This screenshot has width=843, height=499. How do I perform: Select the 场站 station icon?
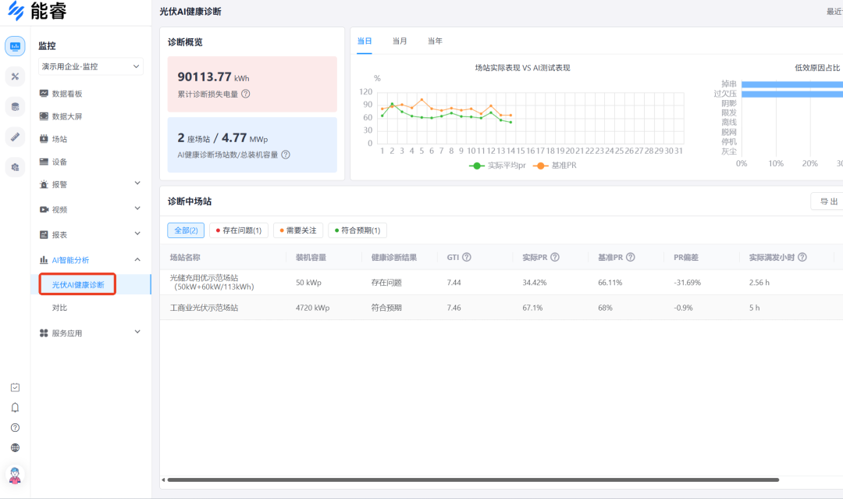click(x=44, y=139)
